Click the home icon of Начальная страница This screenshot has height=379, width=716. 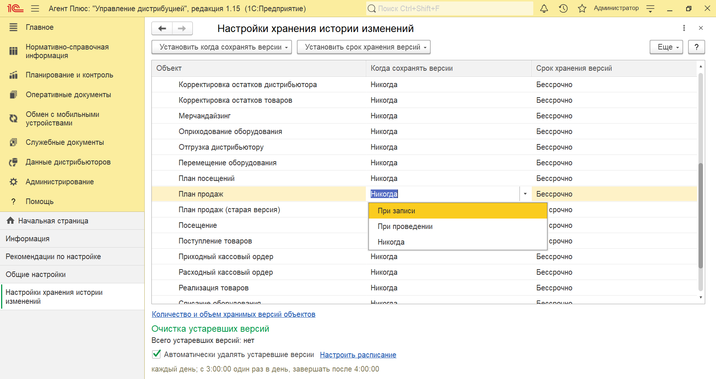click(10, 220)
